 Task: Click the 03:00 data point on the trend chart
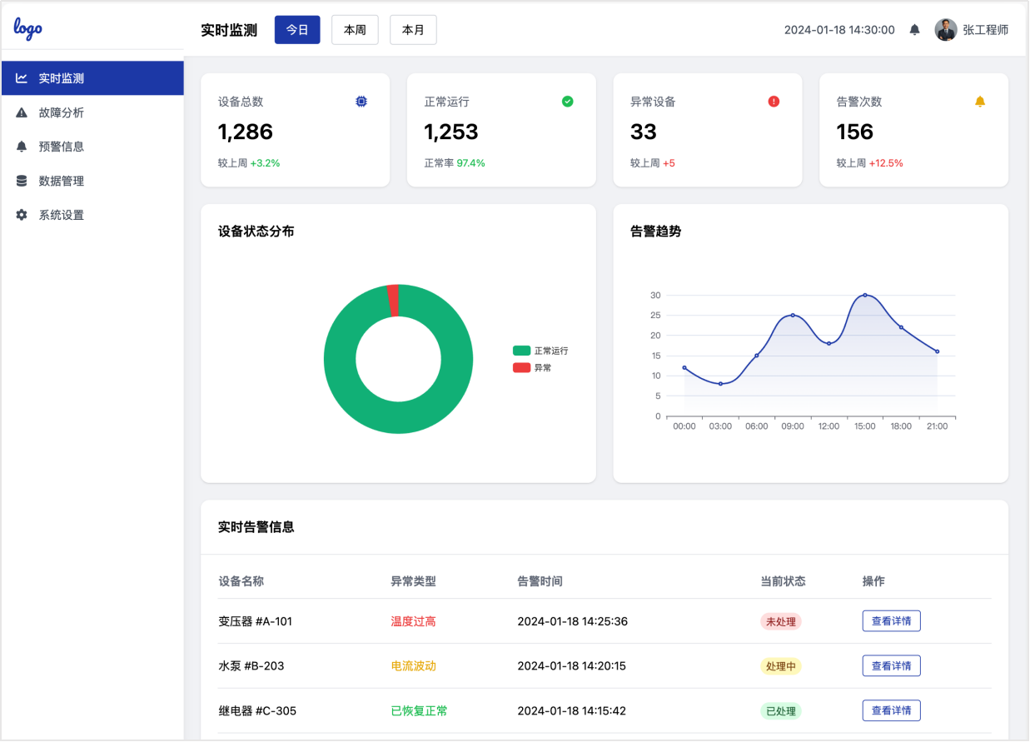coord(720,384)
